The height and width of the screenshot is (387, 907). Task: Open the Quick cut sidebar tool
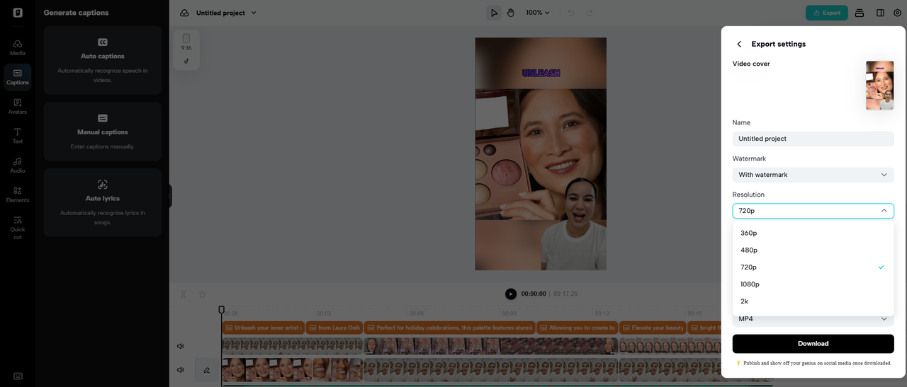(x=18, y=228)
